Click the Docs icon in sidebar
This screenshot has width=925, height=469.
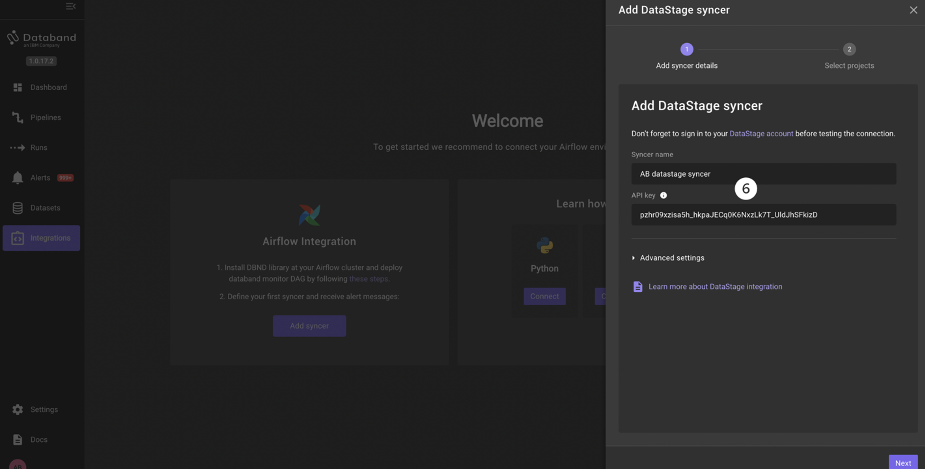[18, 439]
